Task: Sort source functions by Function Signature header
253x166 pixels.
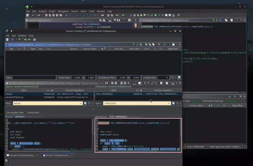Action: (x=75, y=90)
